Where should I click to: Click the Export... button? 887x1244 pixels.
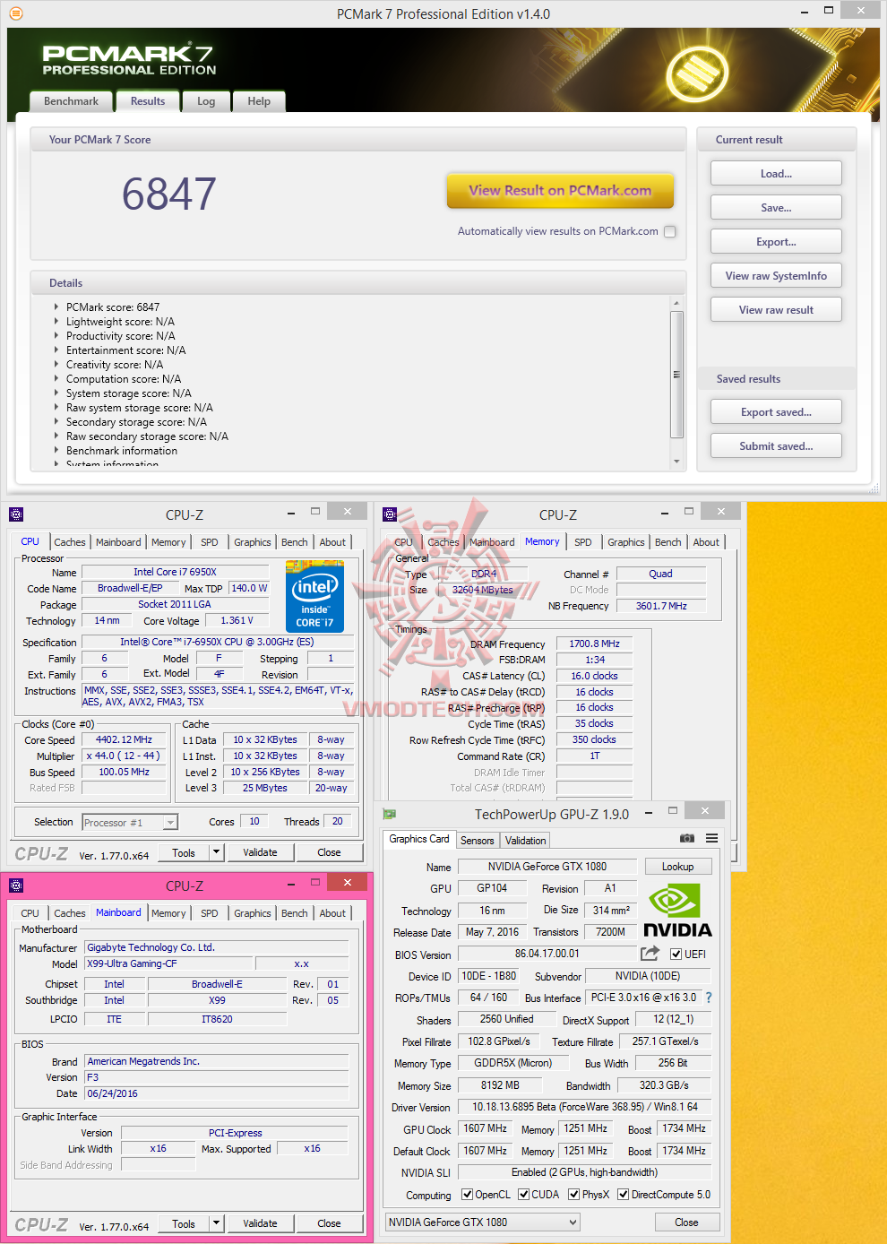click(x=776, y=242)
